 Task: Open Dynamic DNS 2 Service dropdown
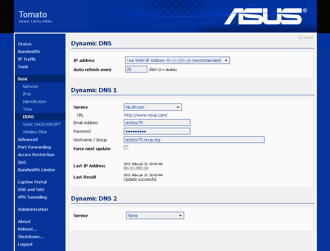tap(155, 216)
